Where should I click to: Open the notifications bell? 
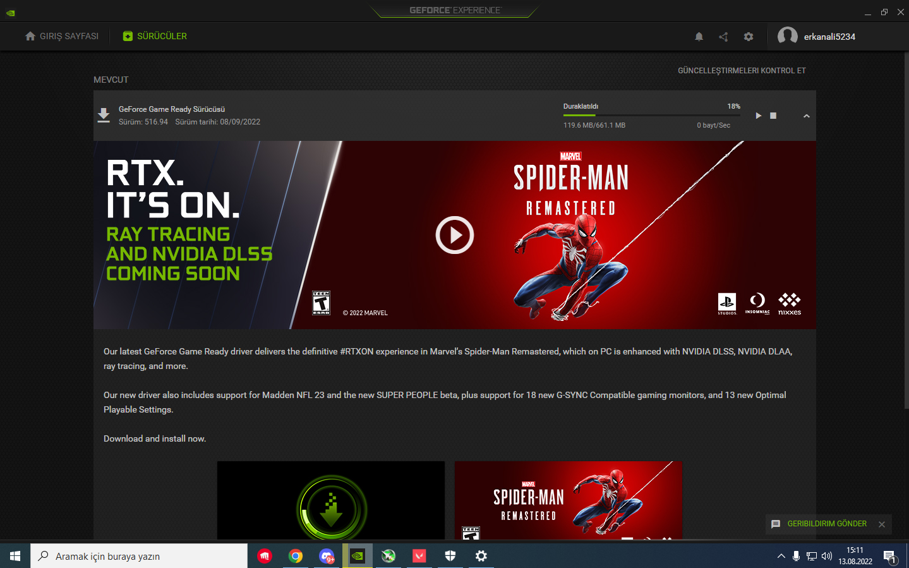coord(699,37)
